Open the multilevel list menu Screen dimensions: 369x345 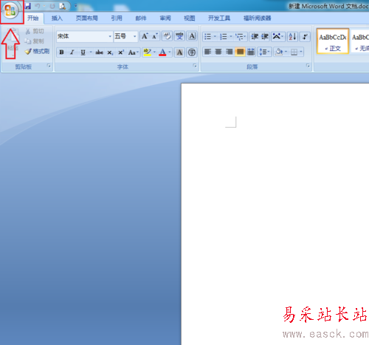click(x=241, y=37)
